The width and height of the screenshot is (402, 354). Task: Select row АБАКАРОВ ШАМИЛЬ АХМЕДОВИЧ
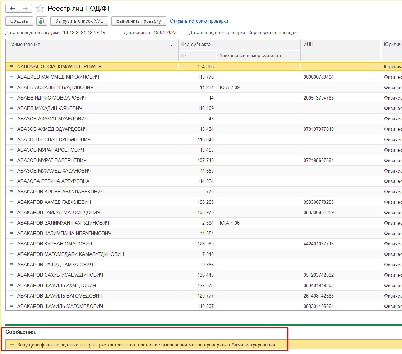(x=204, y=285)
